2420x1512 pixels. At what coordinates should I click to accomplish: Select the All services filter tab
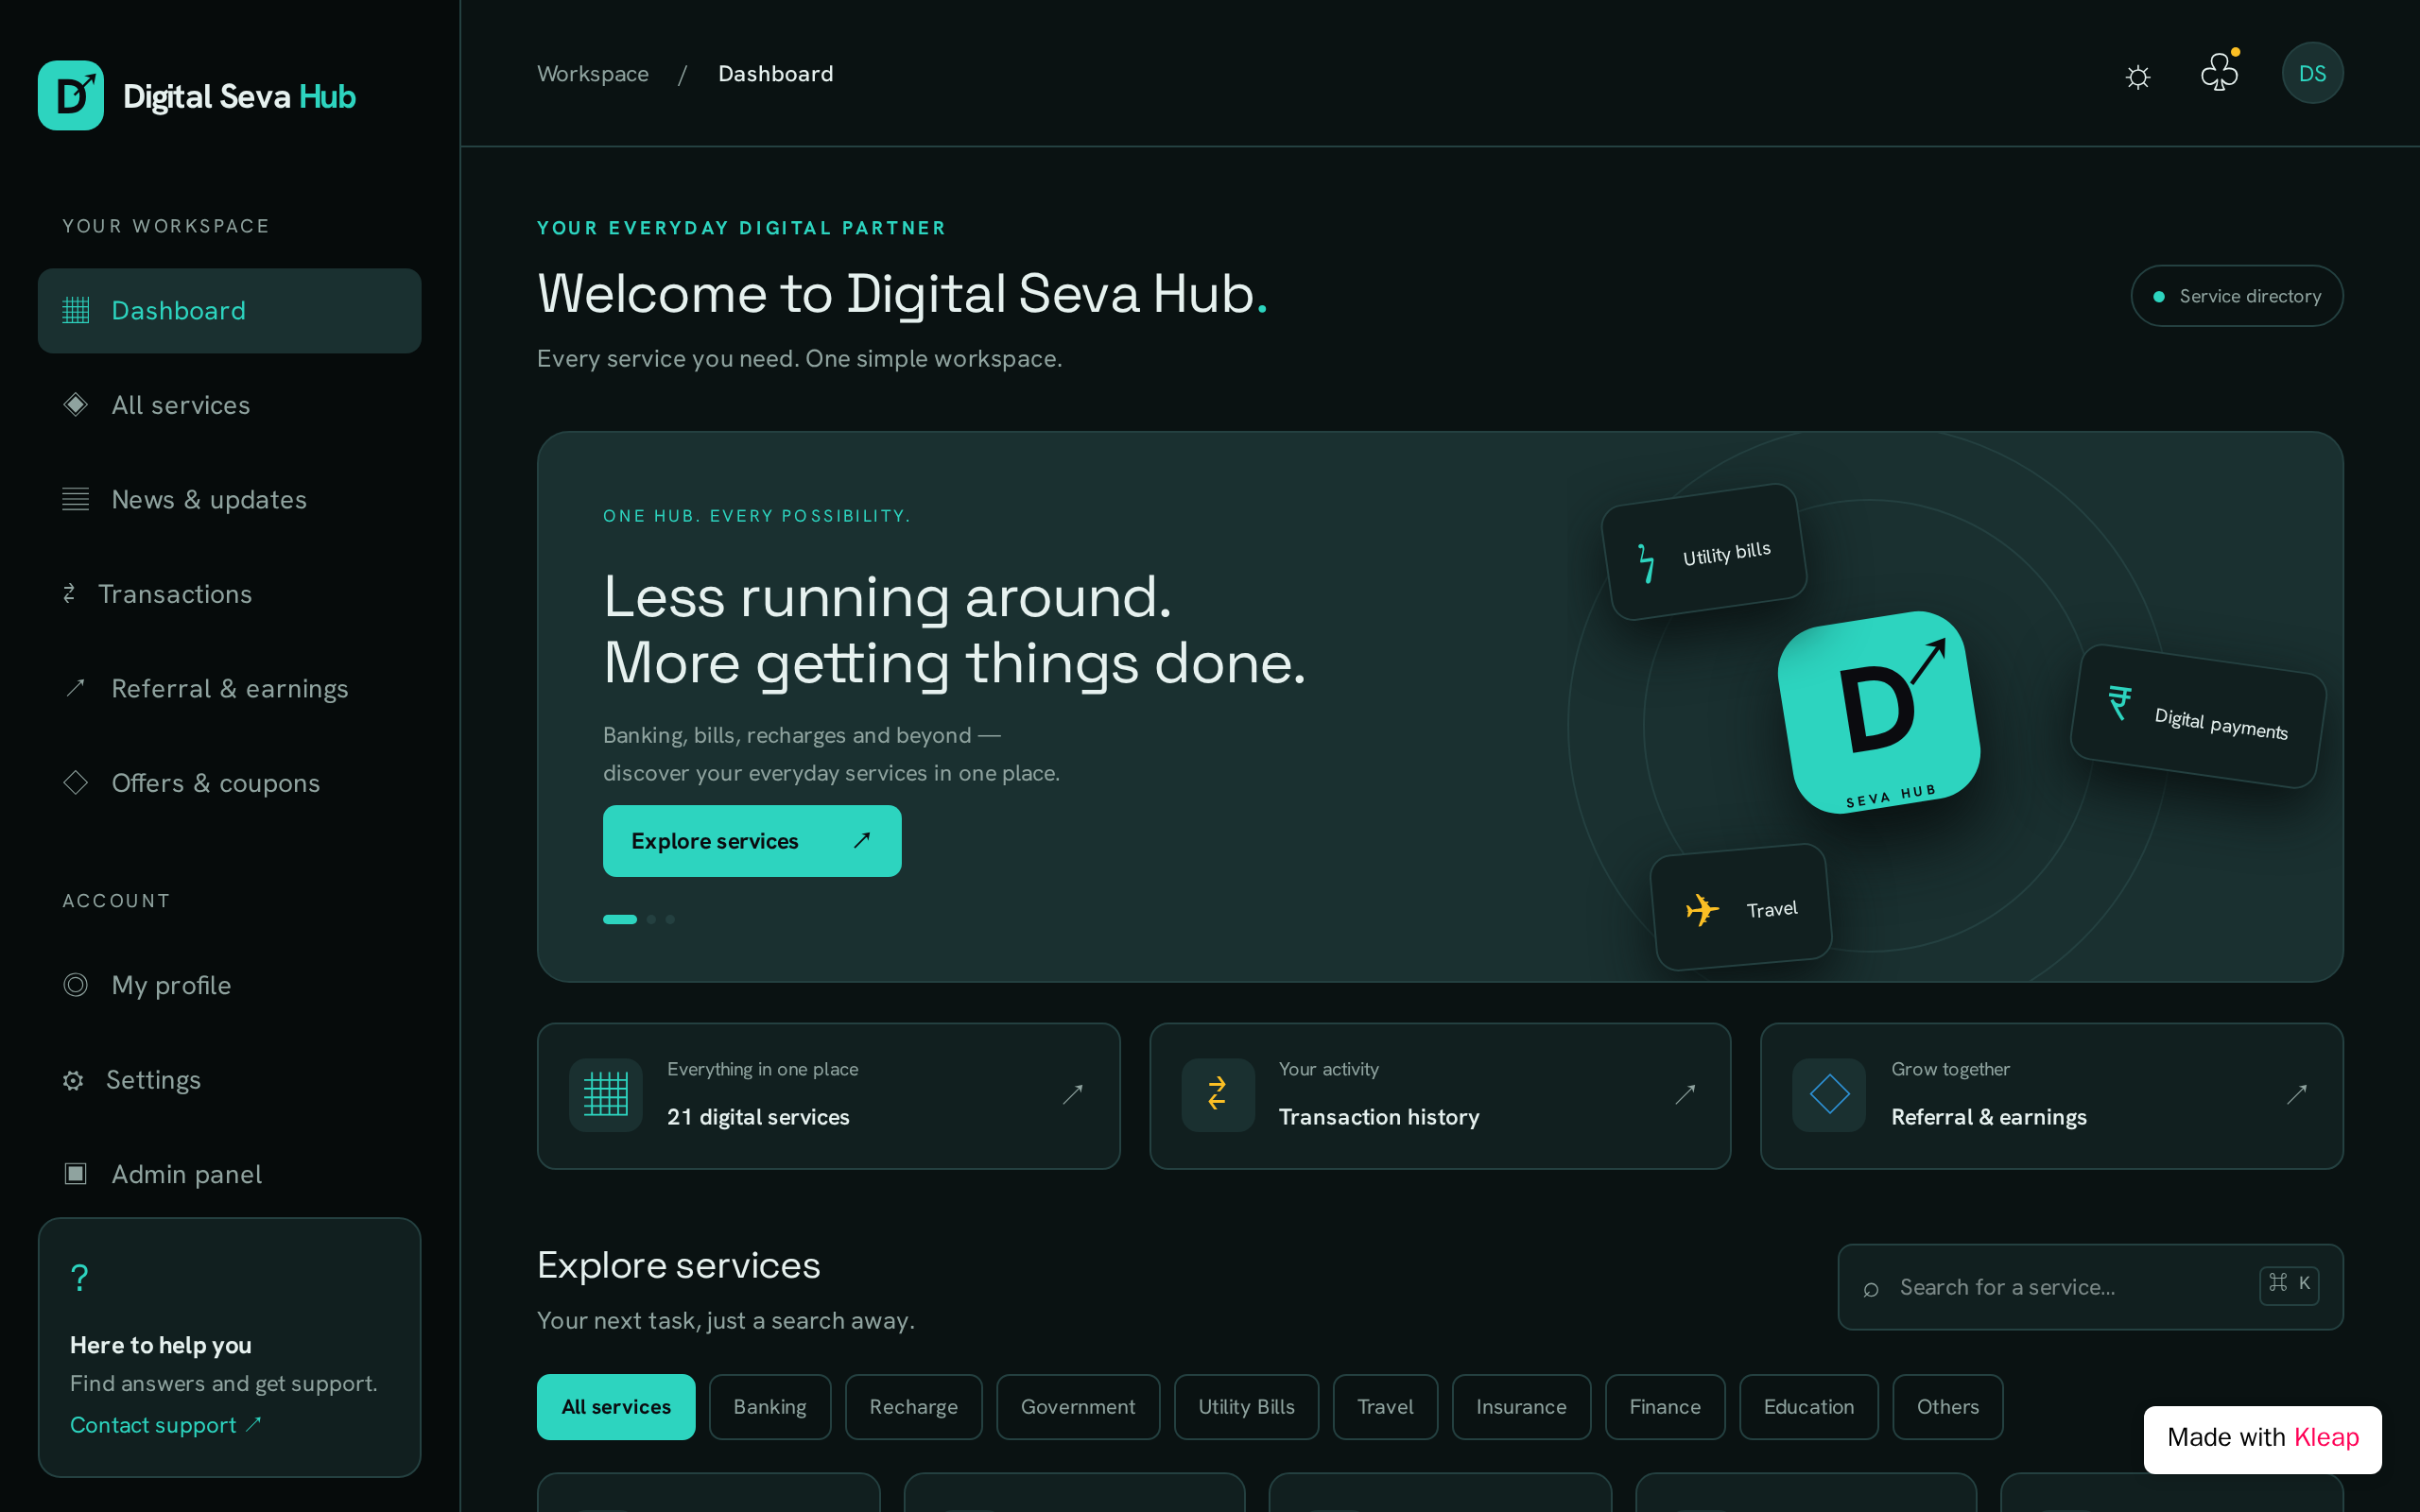tap(616, 1407)
